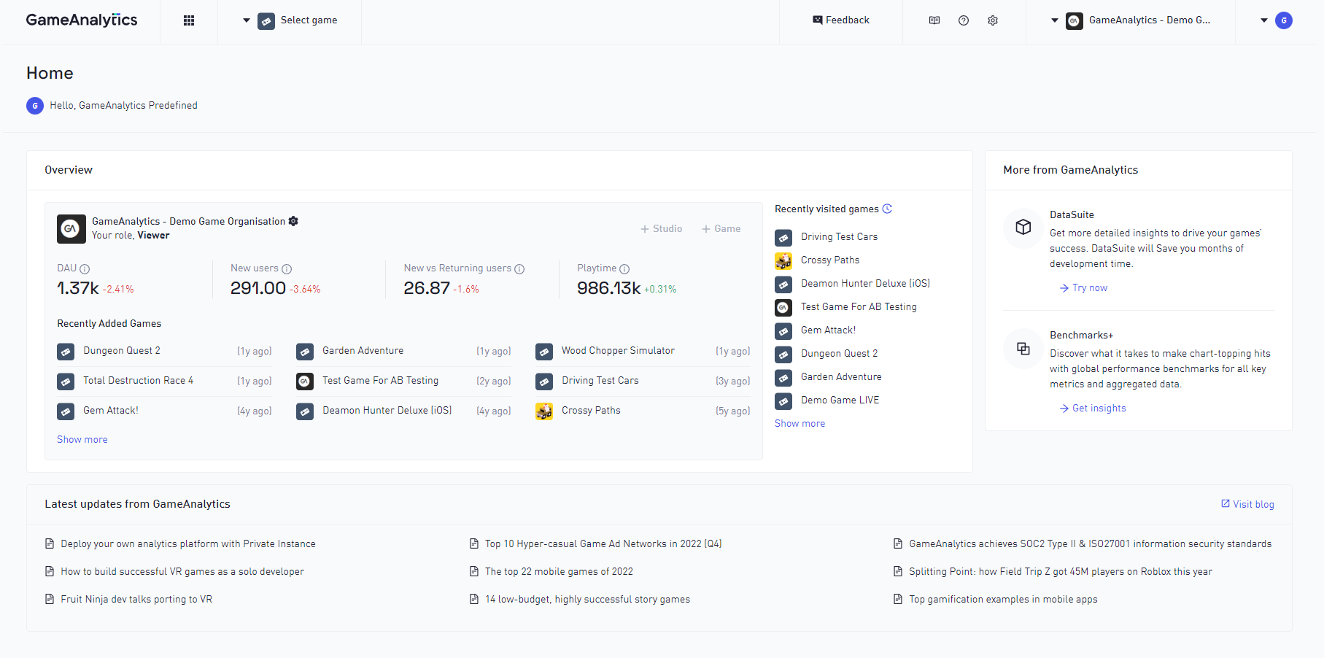
Task: Click Driving Test Cars icon in Recently visited
Action: 783,238
